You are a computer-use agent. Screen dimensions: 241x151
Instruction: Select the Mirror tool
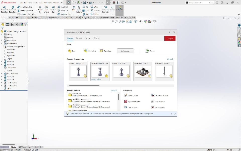tap(95, 14)
